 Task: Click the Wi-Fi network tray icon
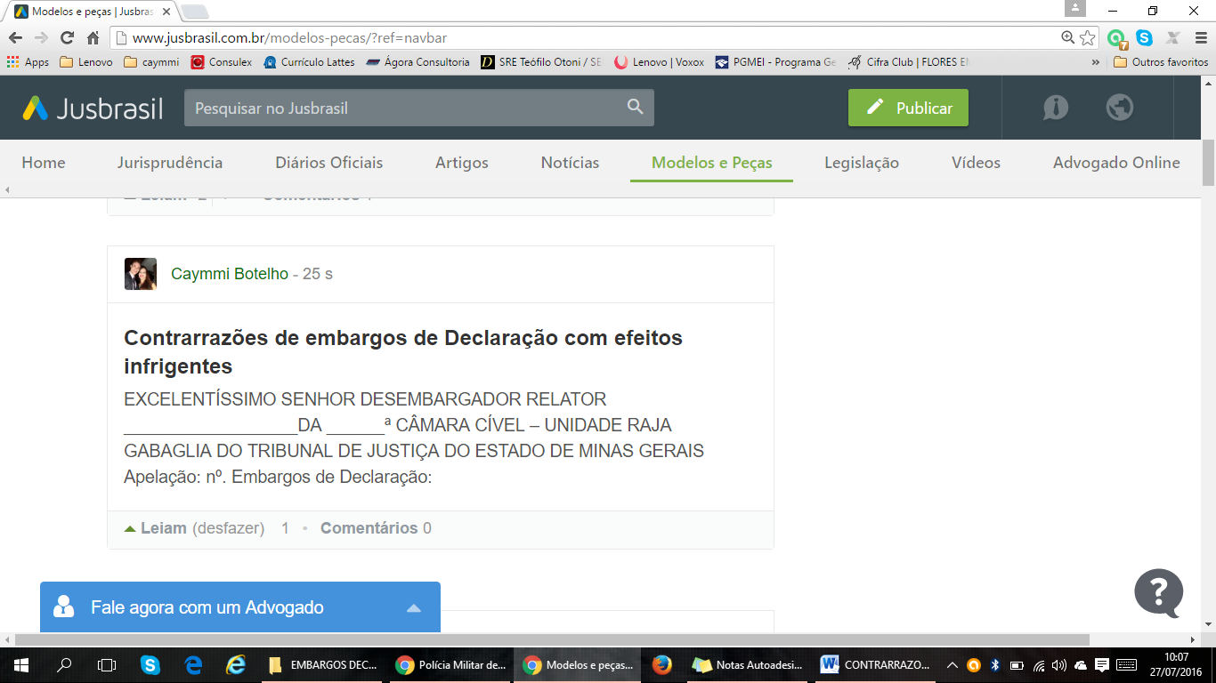(1039, 665)
